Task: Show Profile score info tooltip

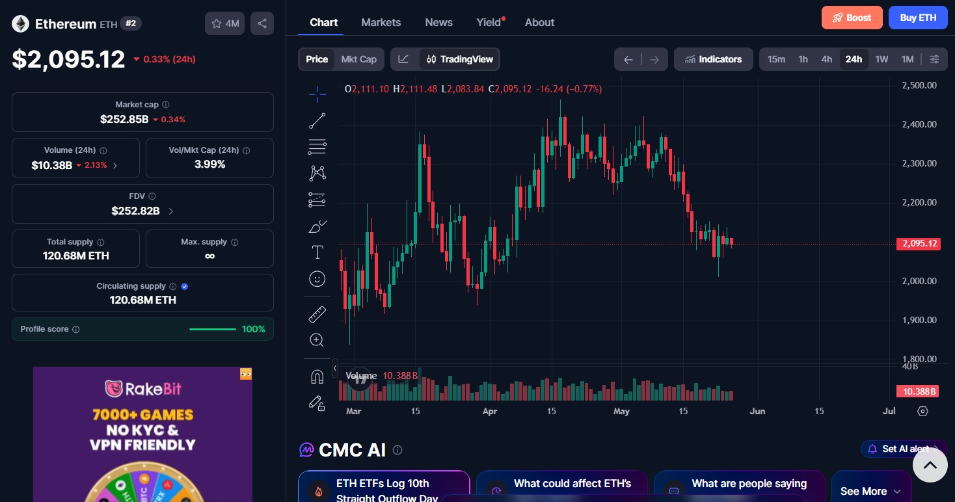Action: (76, 330)
